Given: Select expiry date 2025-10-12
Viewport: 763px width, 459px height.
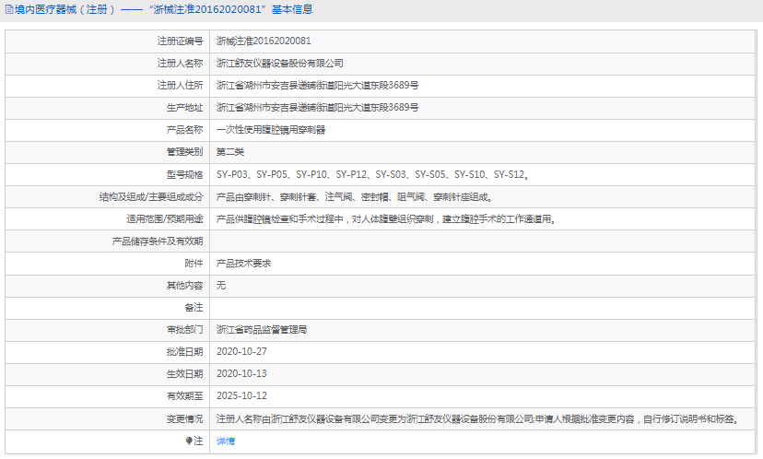Looking at the screenshot, I should click(241, 396).
